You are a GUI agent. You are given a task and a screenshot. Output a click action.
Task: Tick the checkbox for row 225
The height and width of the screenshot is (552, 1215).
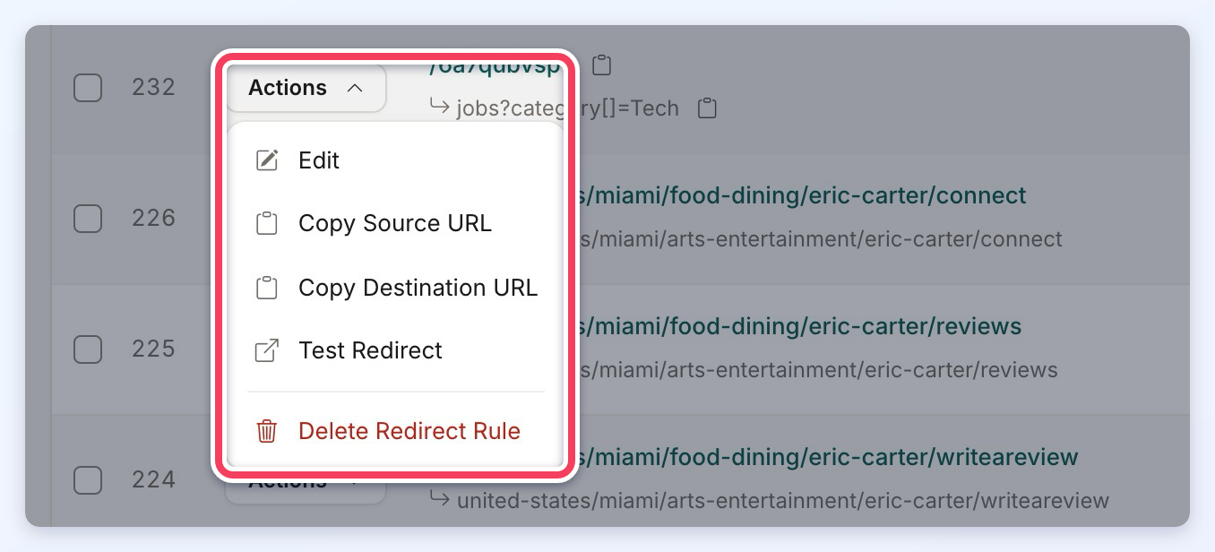[x=88, y=349]
